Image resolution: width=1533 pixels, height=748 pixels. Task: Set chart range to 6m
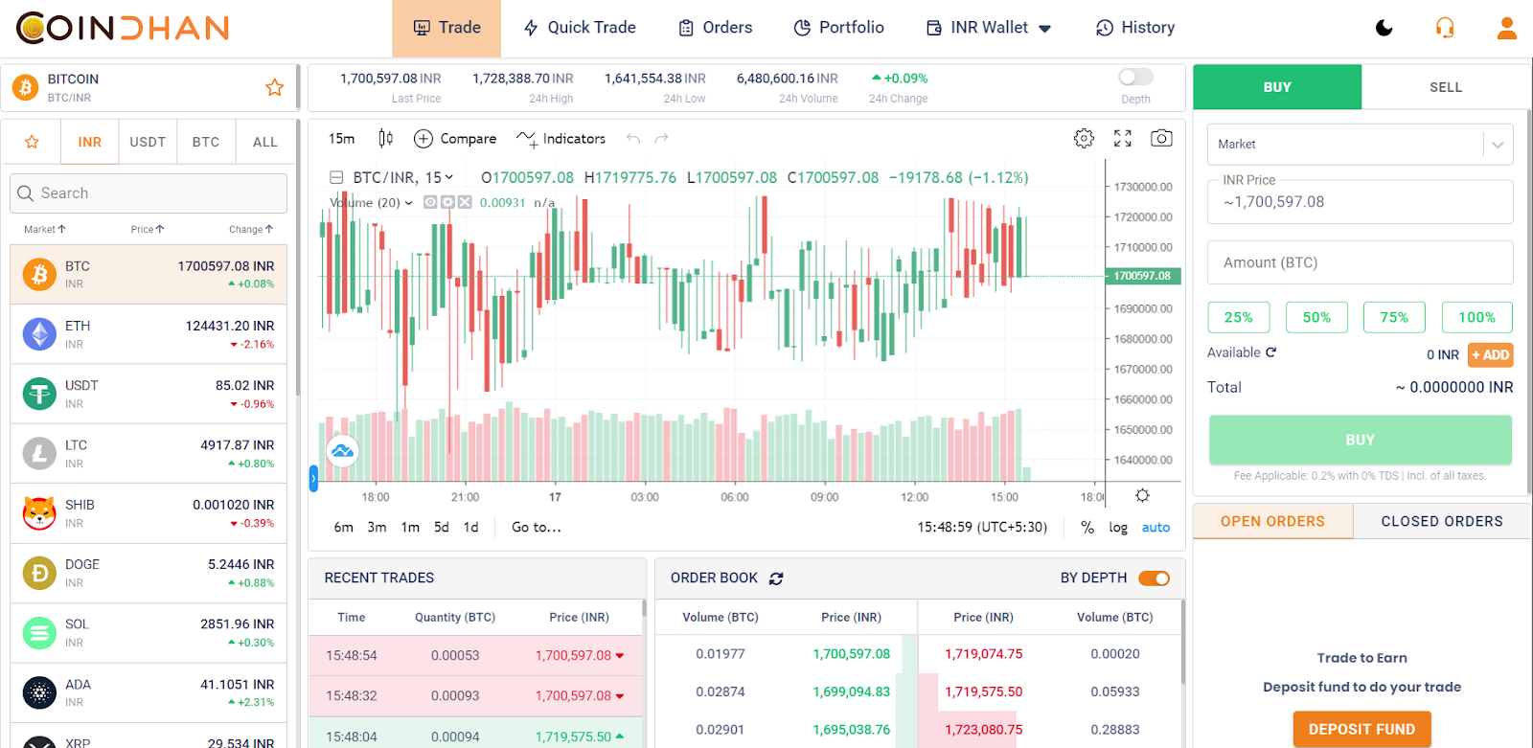point(343,528)
